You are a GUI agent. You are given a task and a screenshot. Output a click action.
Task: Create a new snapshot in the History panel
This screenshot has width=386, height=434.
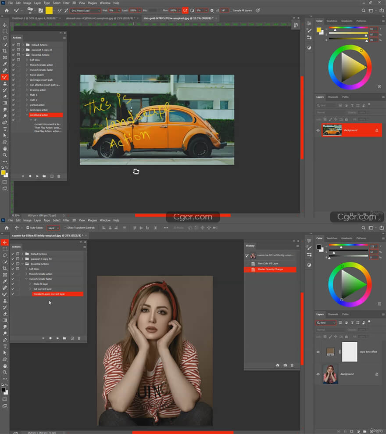[x=285, y=366]
